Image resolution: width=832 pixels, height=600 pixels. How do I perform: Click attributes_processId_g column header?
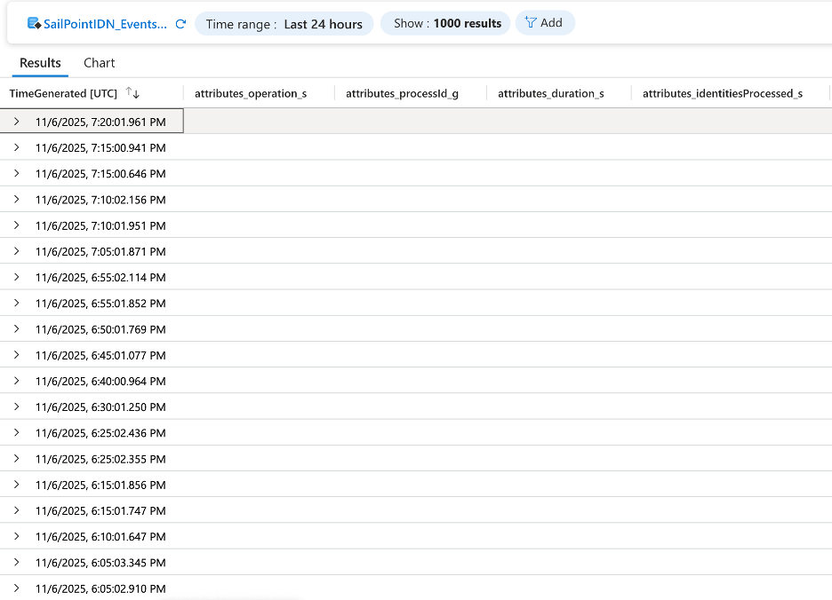coord(402,93)
